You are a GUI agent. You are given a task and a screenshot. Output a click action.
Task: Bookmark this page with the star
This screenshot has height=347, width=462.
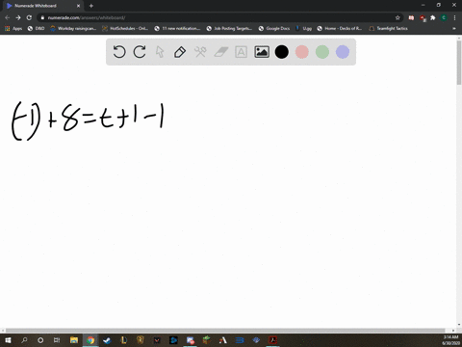[398, 17]
